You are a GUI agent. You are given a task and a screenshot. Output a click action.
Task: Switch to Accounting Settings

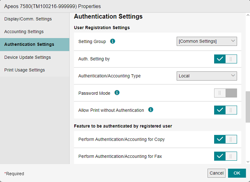coord(35,32)
